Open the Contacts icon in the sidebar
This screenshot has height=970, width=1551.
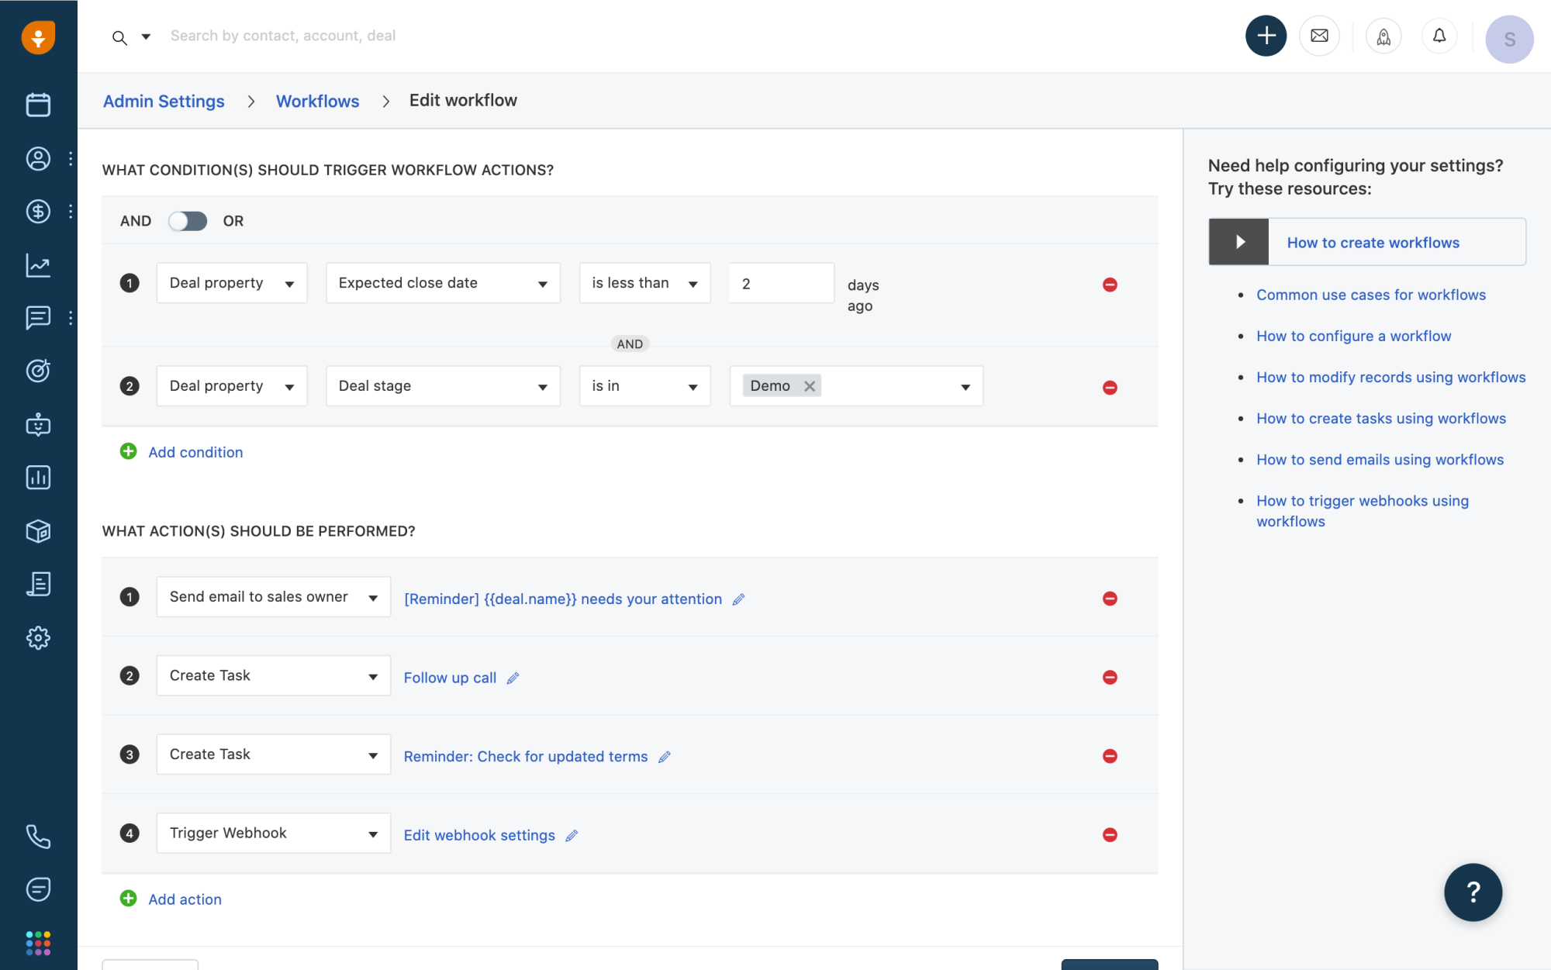pyautogui.click(x=38, y=159)
